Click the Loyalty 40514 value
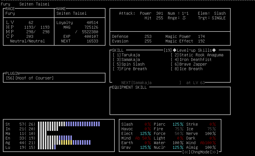 tap(92, 23)
